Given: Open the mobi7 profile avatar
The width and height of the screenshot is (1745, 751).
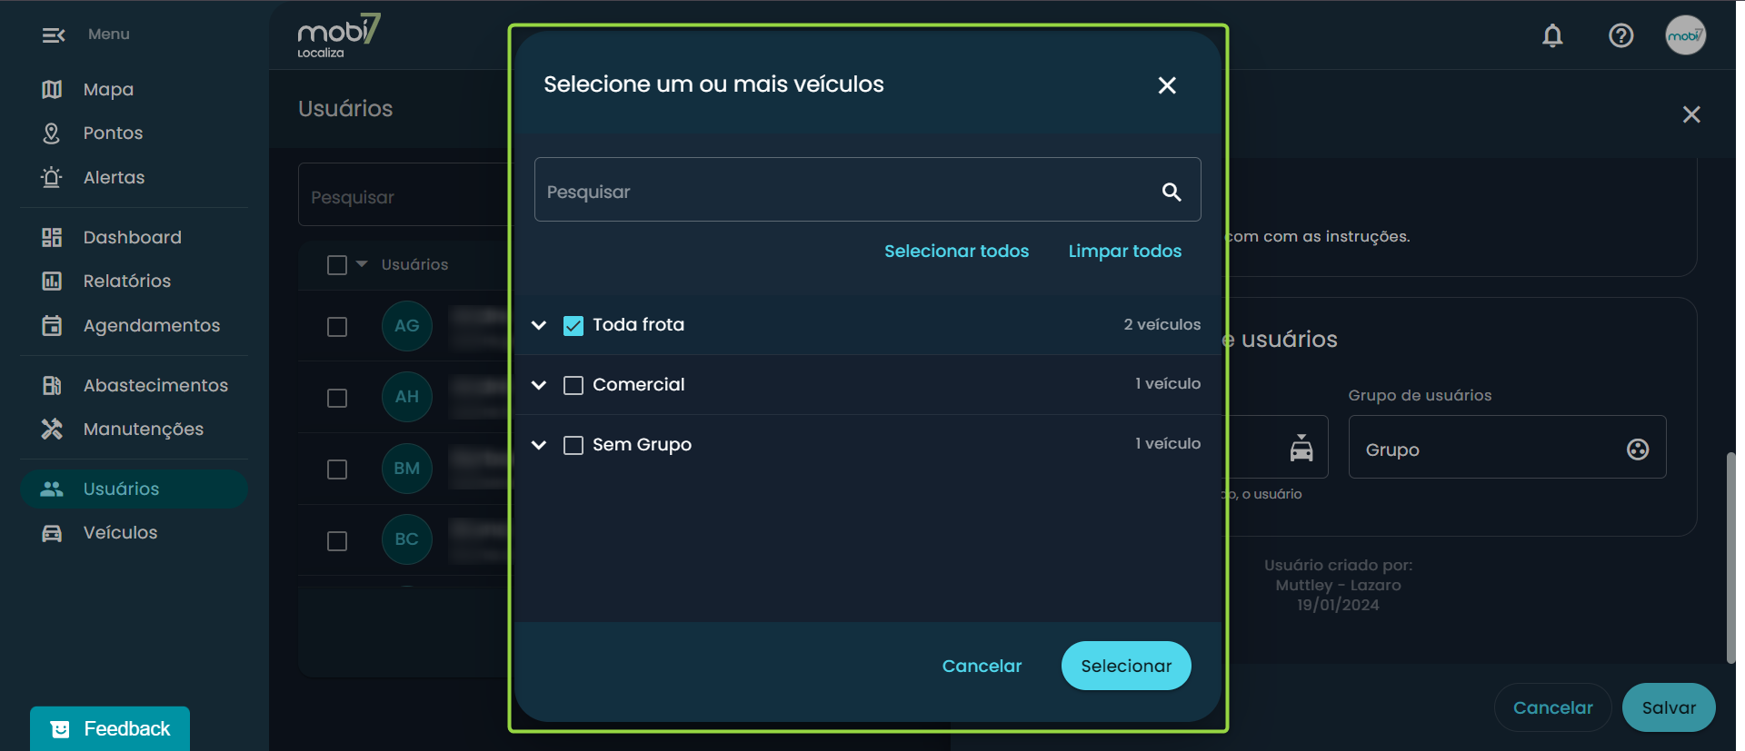Looking at the screenshot, I should click(x=1685, y=35).
